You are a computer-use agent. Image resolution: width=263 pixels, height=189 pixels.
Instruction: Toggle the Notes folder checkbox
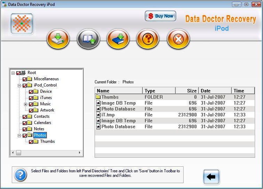pyautogui.click(x=24, y=129)
